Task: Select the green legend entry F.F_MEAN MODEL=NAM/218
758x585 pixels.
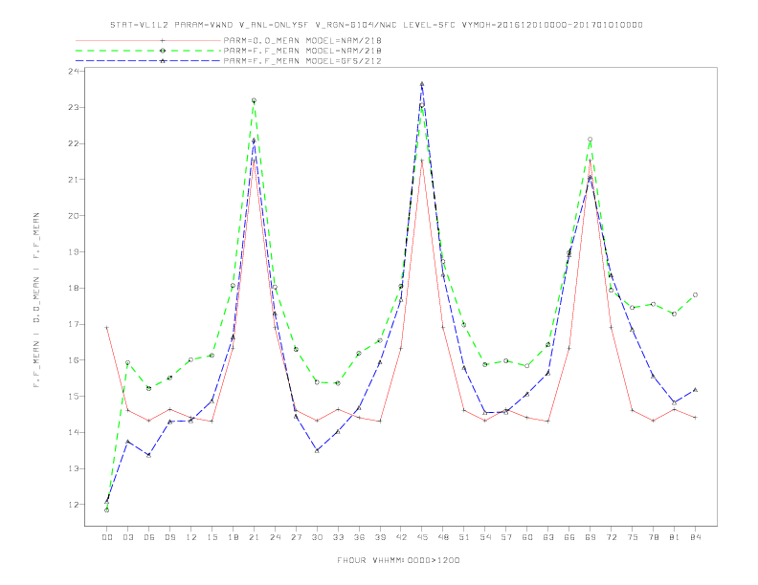Action: click(x=302, y=51)
